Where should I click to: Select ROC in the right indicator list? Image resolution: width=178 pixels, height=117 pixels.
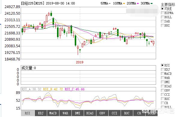[x=162, y=99]
